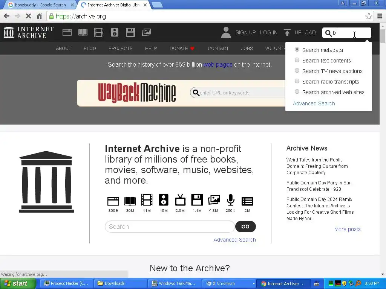386x289 pixels.
Task: Open the HELP menu item
Action: 151,49
